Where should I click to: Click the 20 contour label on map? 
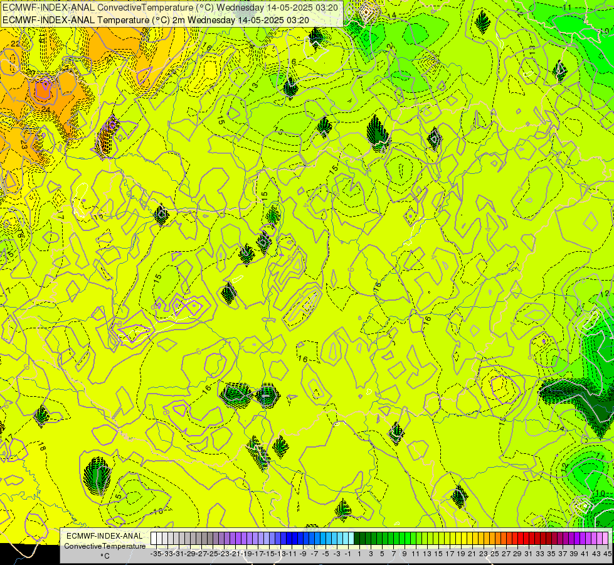(30, 73)
